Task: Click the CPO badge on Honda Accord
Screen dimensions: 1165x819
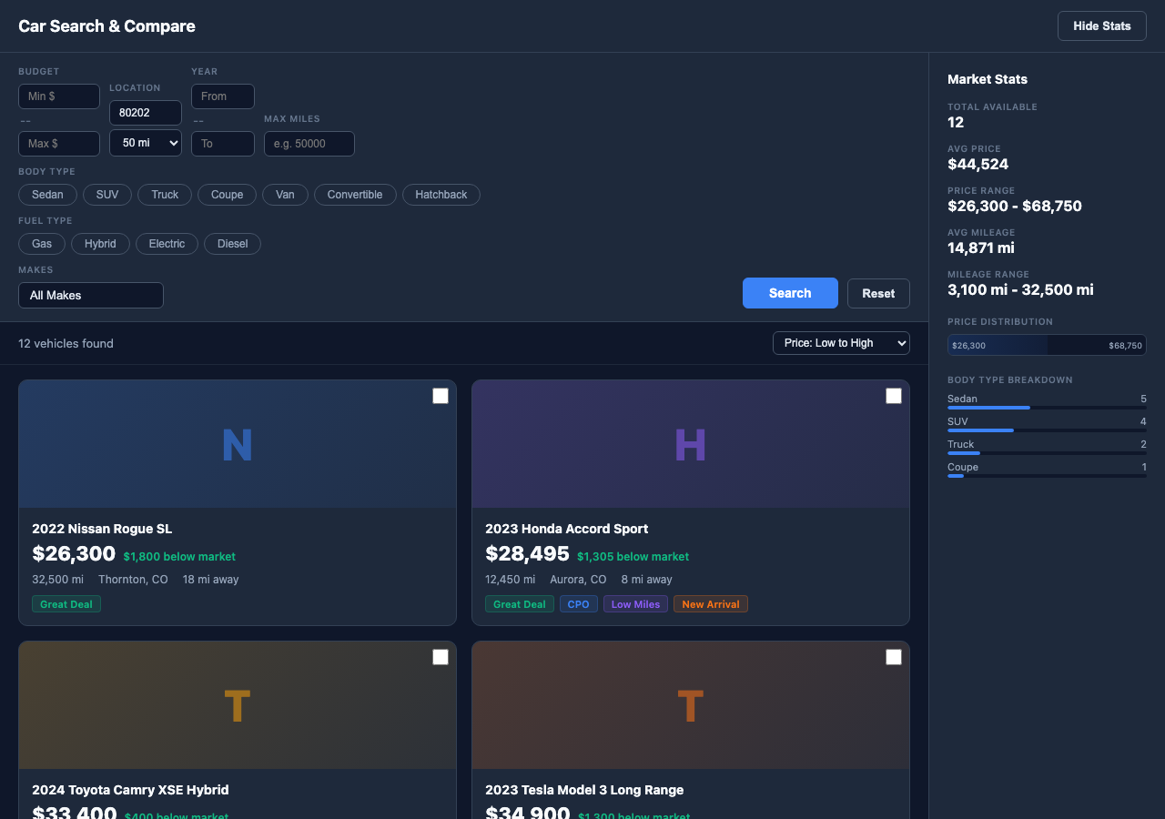Action: tap(579, 604)
